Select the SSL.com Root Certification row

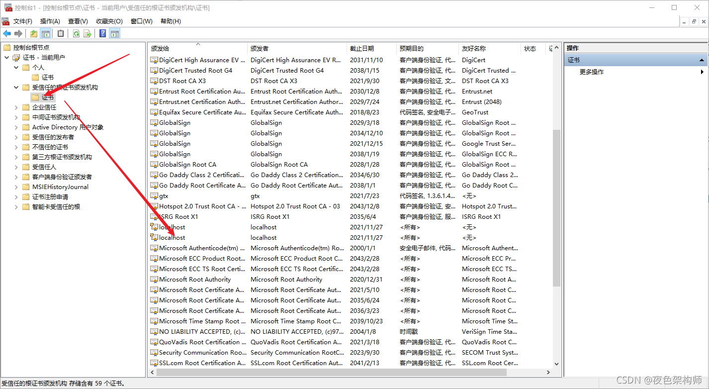point(351,363)
